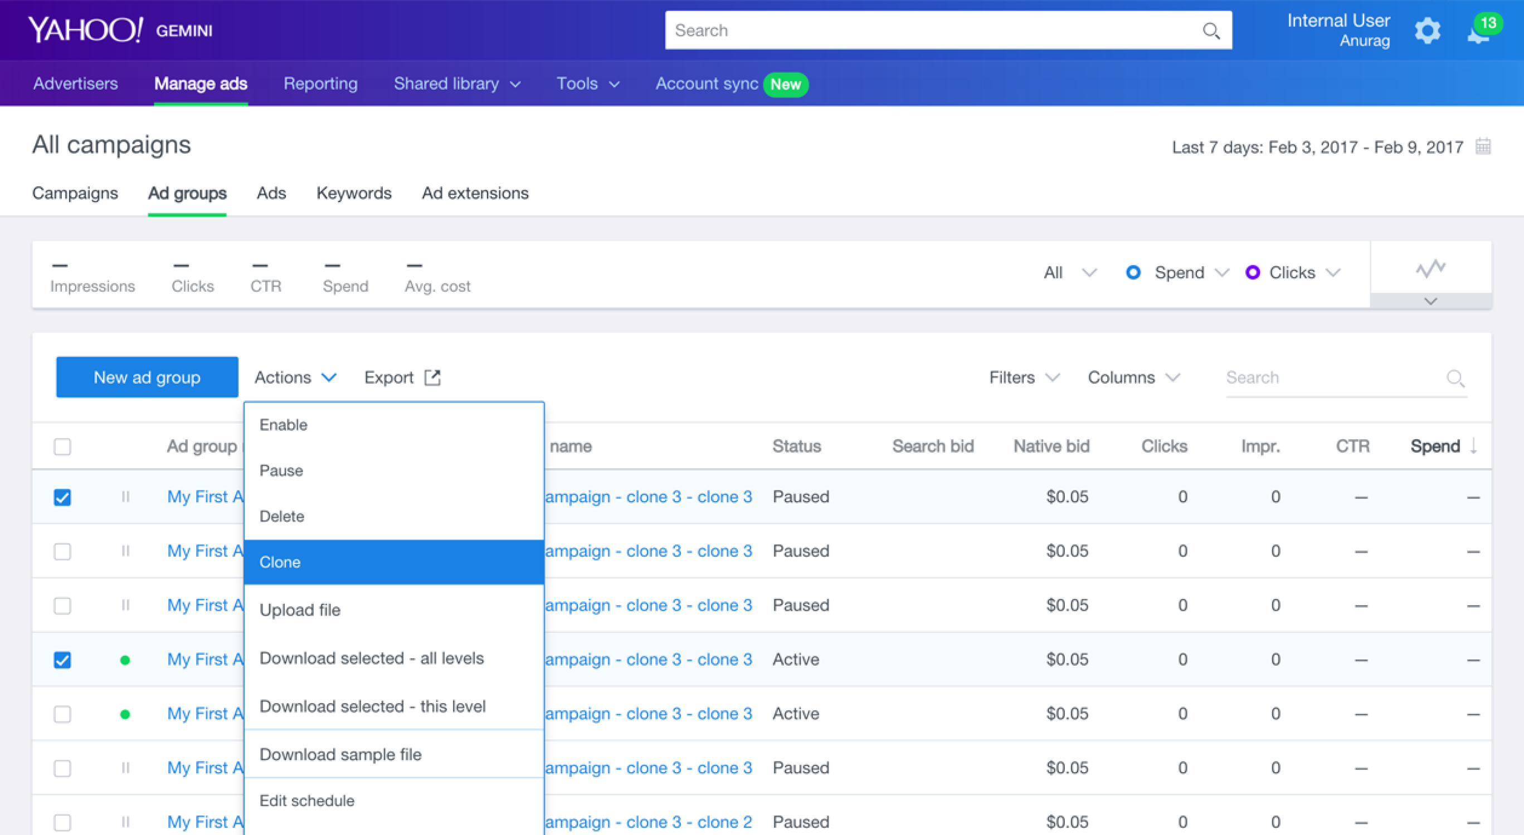Click the Spend blue color marker

click(x=1133, y=272)
